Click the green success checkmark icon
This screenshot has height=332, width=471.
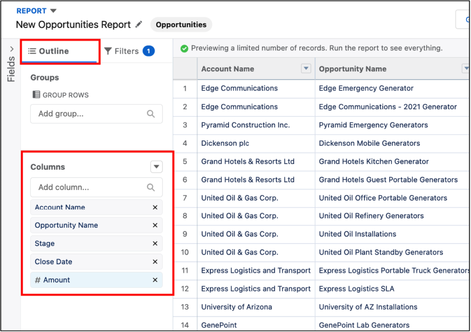[184, 48]
